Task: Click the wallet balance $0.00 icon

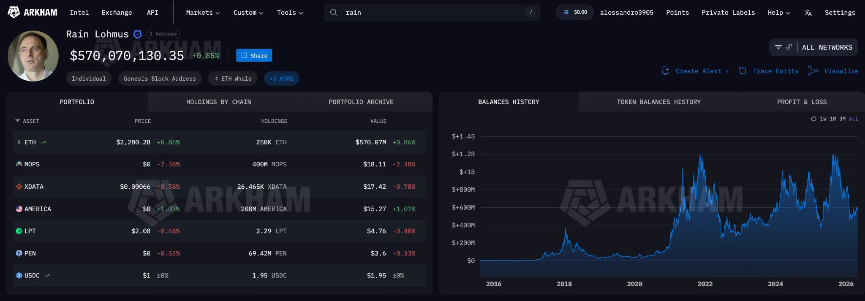Action: [566, 12]
